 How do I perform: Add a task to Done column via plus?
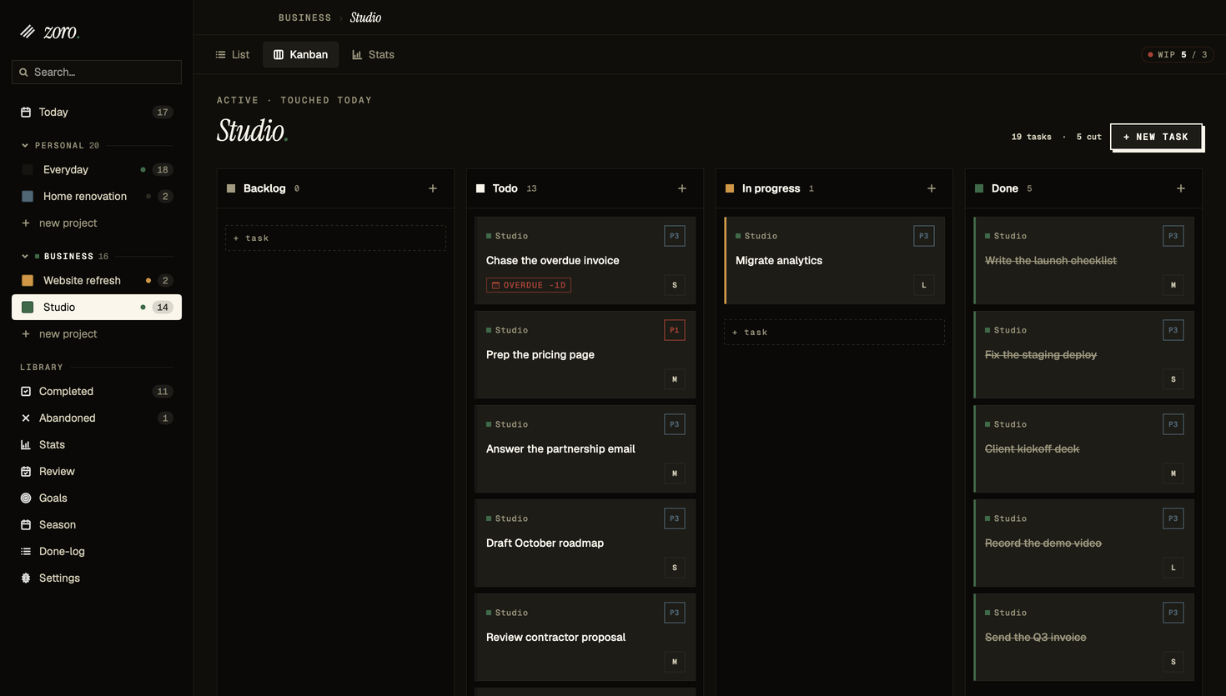coord(1181,188)
